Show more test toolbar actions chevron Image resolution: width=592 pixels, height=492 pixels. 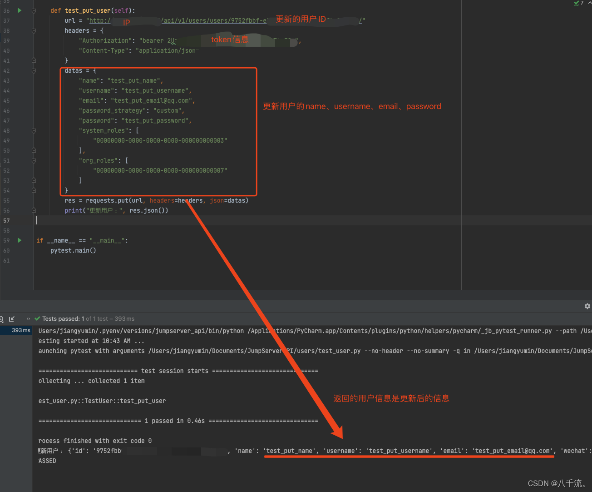point(28,319)
